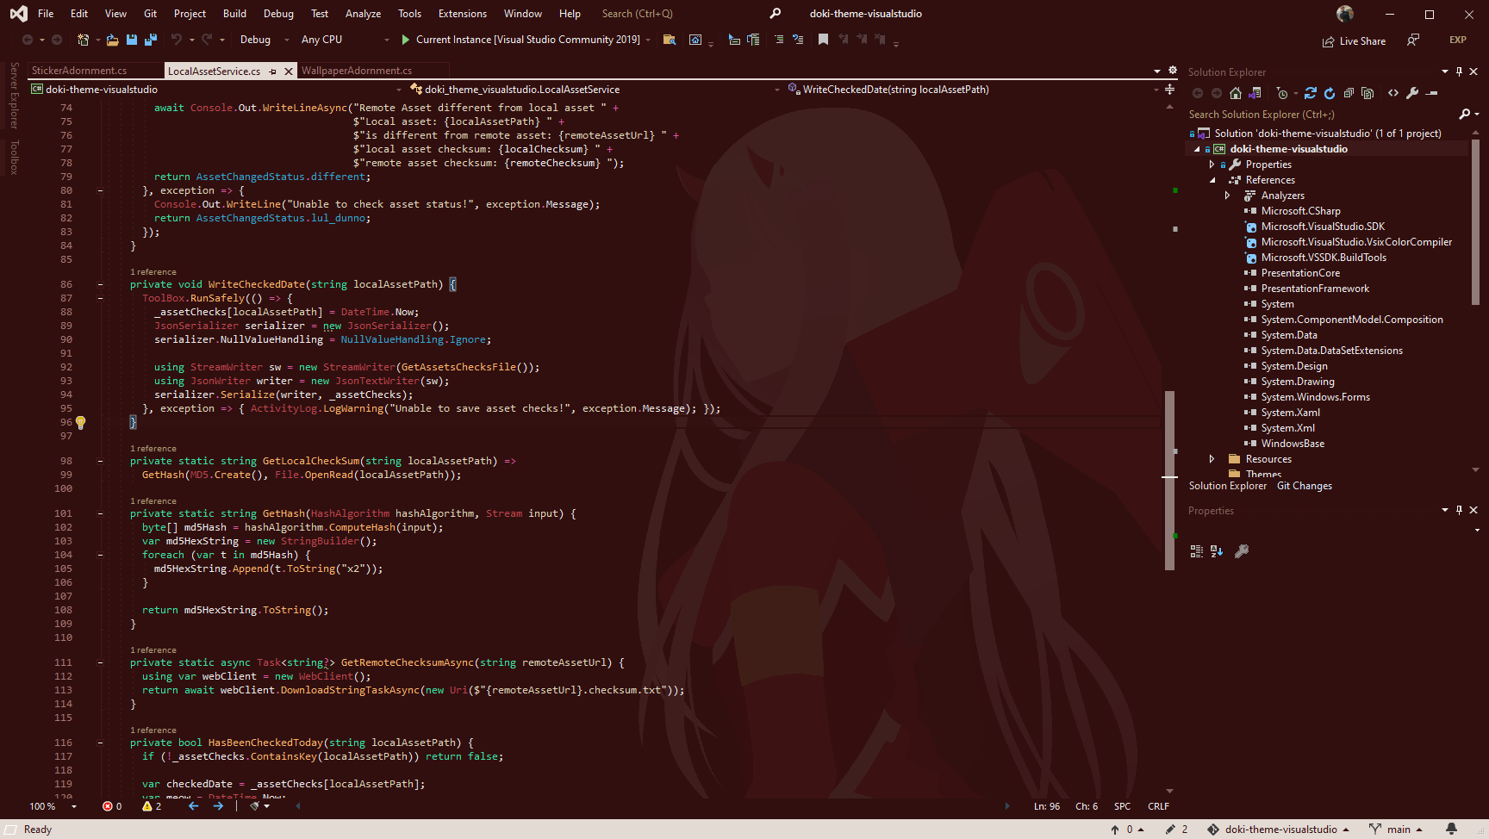
Task: Collapse the References node
Action: point(1212,180)
